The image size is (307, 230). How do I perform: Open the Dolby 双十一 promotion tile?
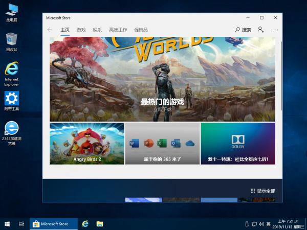[x=238, y=144]
